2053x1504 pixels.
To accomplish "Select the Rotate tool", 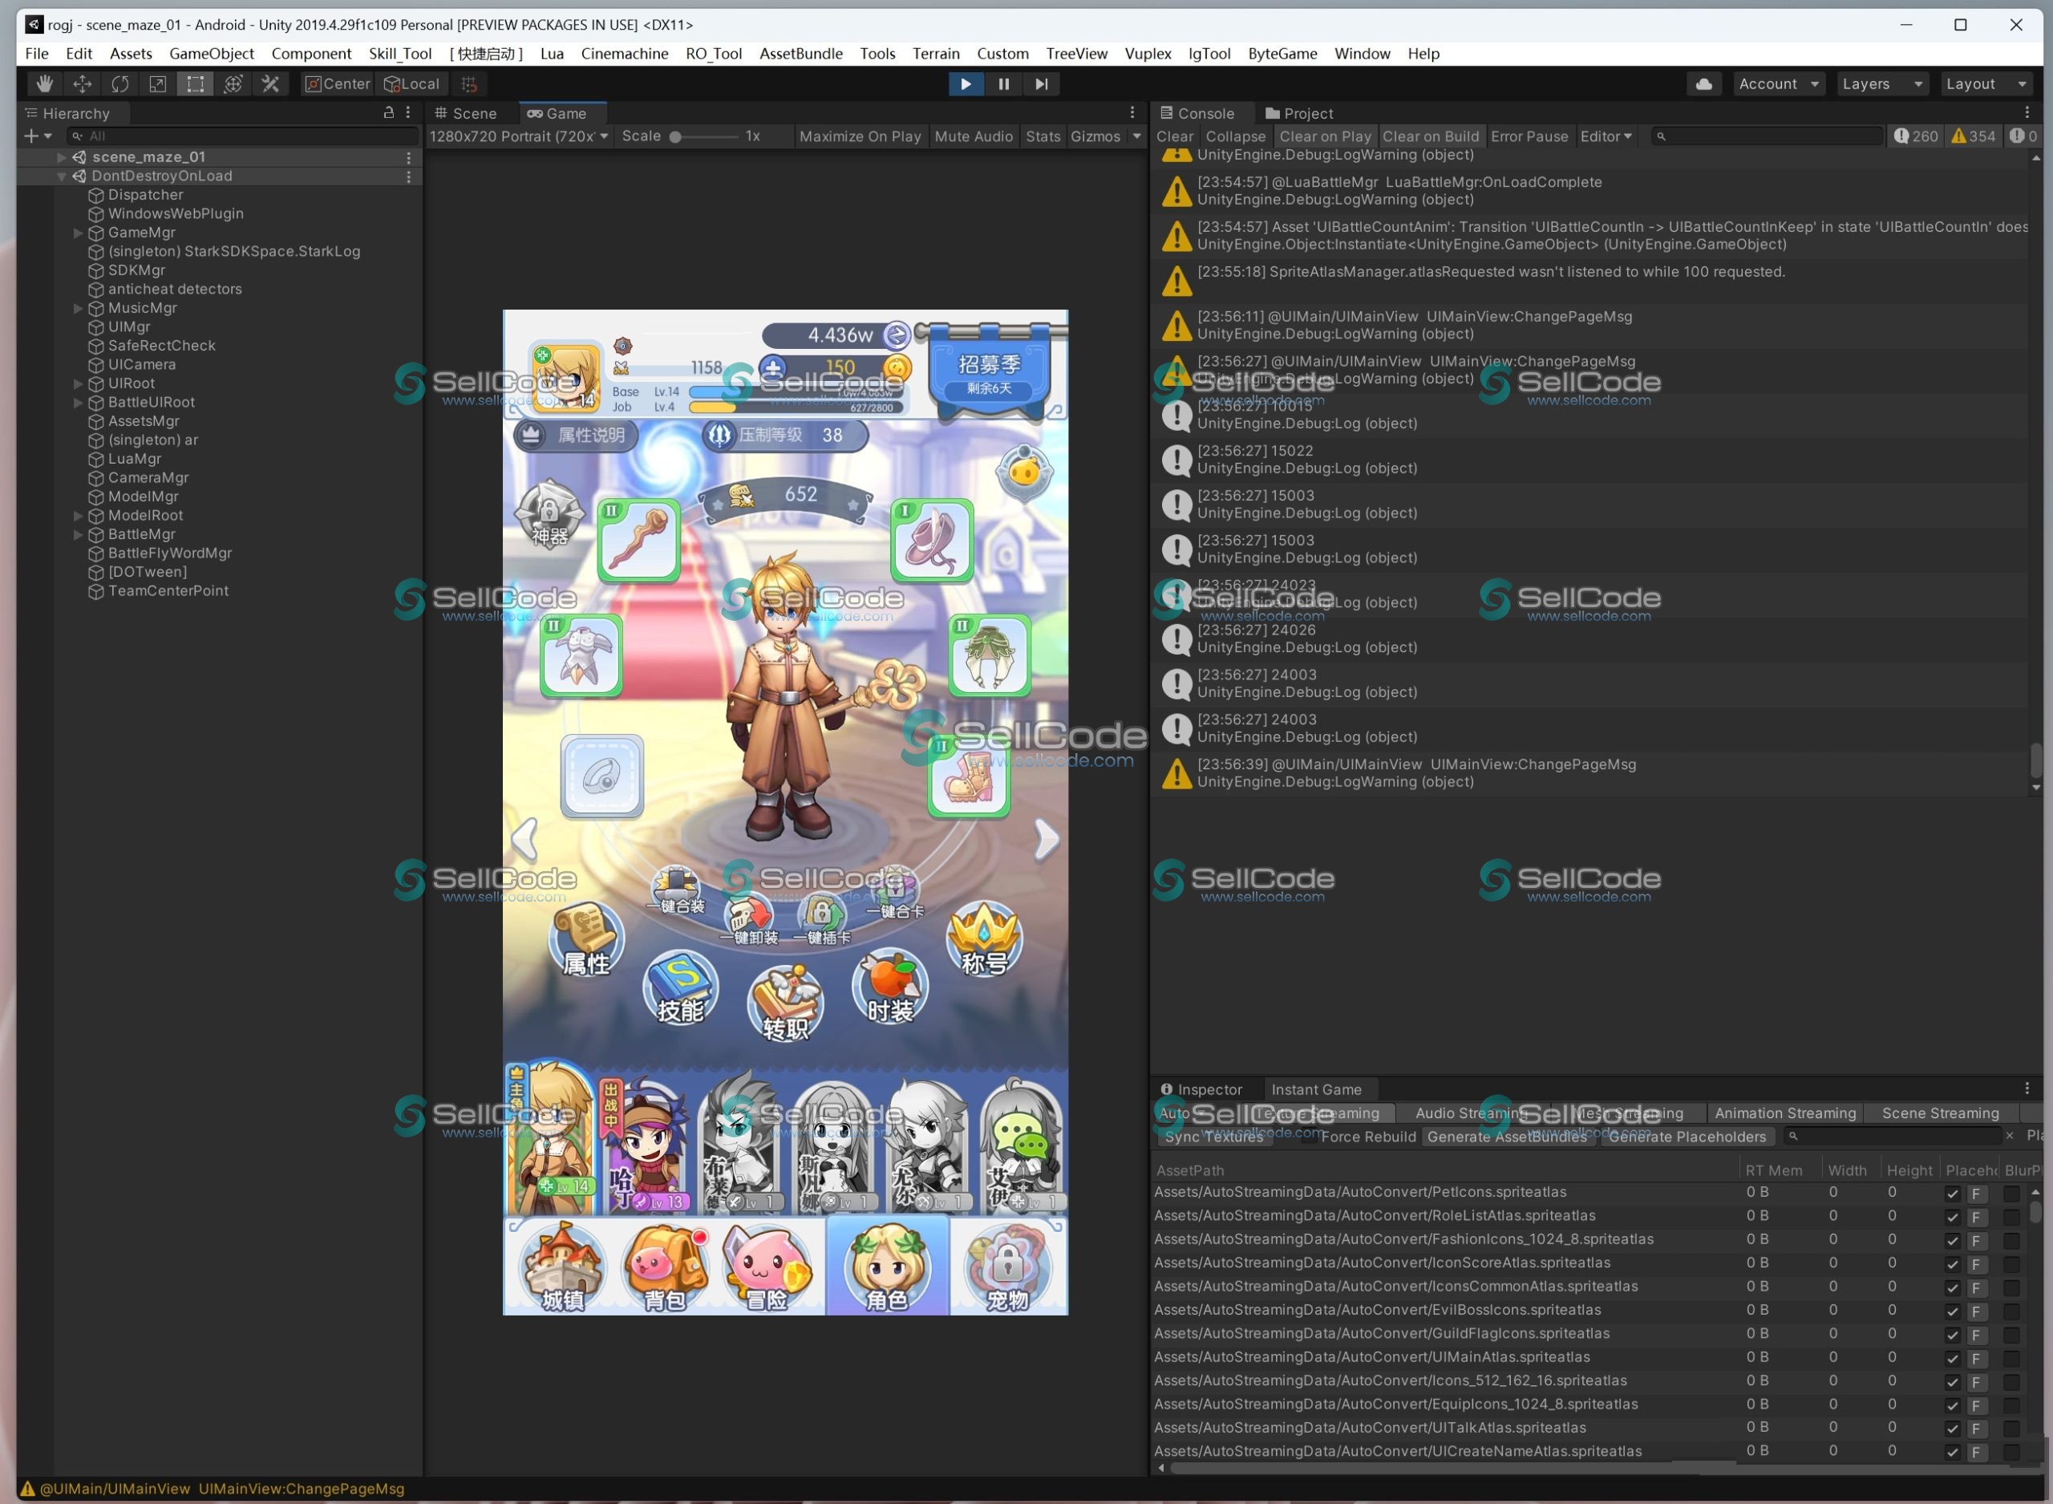I will coord(120,83).
